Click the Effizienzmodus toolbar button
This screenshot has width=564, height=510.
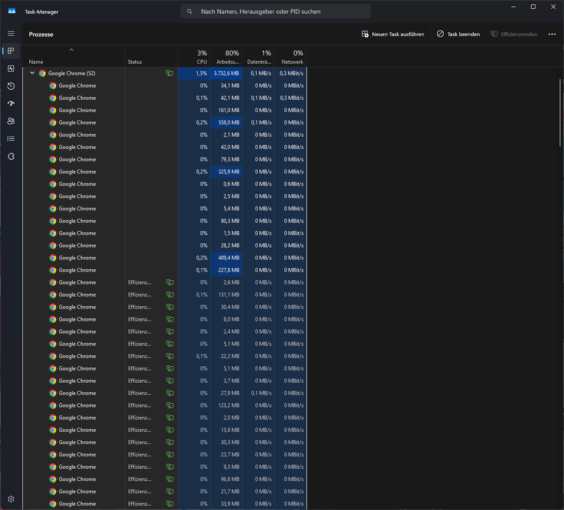coord(514,34)
